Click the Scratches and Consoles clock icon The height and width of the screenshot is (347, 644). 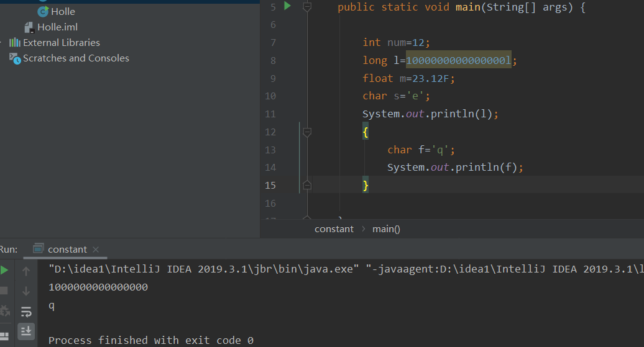click(15, 58)
